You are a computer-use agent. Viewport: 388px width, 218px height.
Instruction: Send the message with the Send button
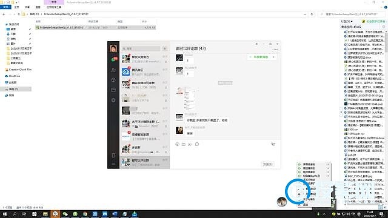coord(267,164)
